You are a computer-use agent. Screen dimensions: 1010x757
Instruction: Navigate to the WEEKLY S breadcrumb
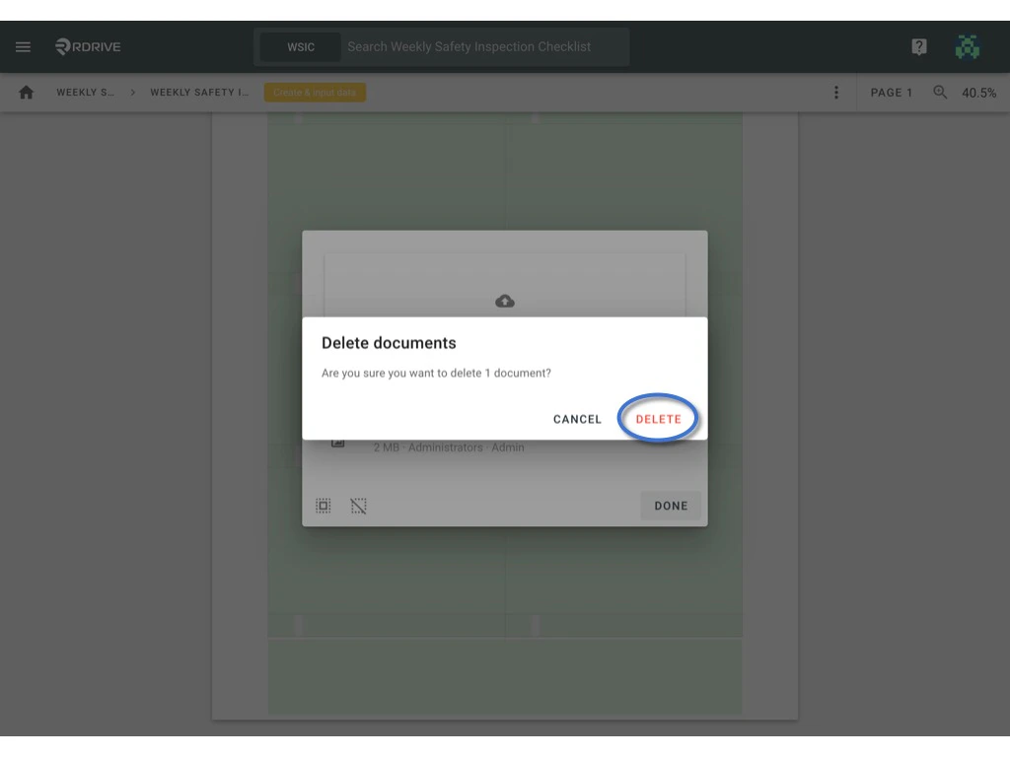pos(84,92)
